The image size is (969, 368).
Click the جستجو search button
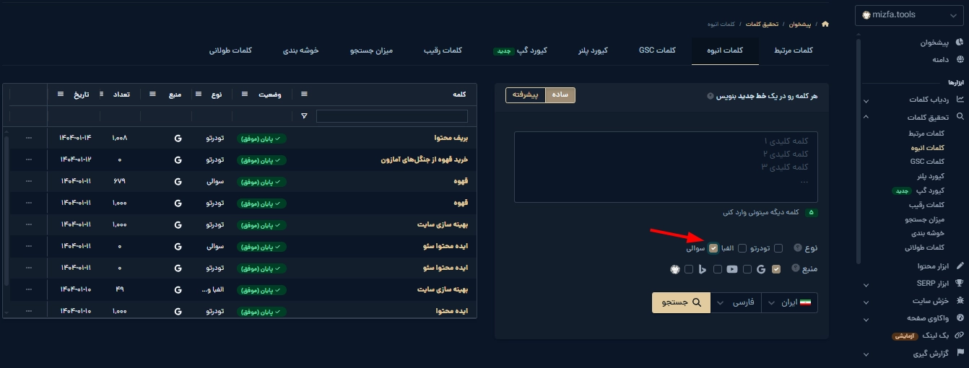[681, 303]
